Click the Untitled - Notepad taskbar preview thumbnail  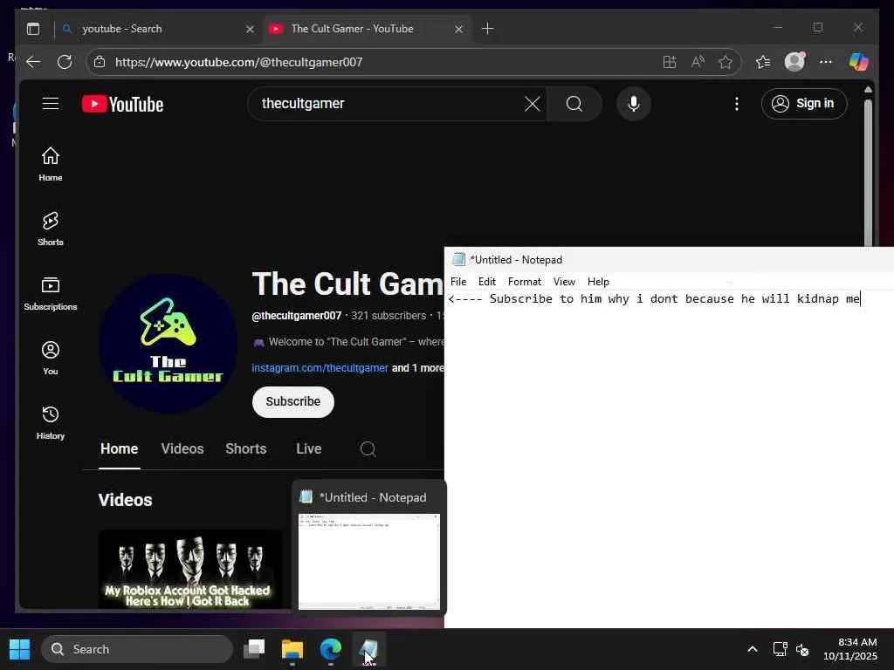coord(369,561)
